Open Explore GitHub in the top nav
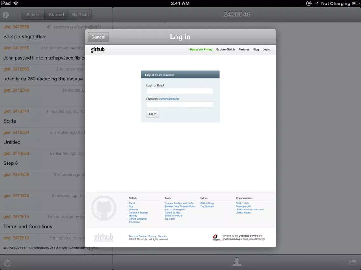The height and width of the screenshot is (270, 361). coord(226,49)
